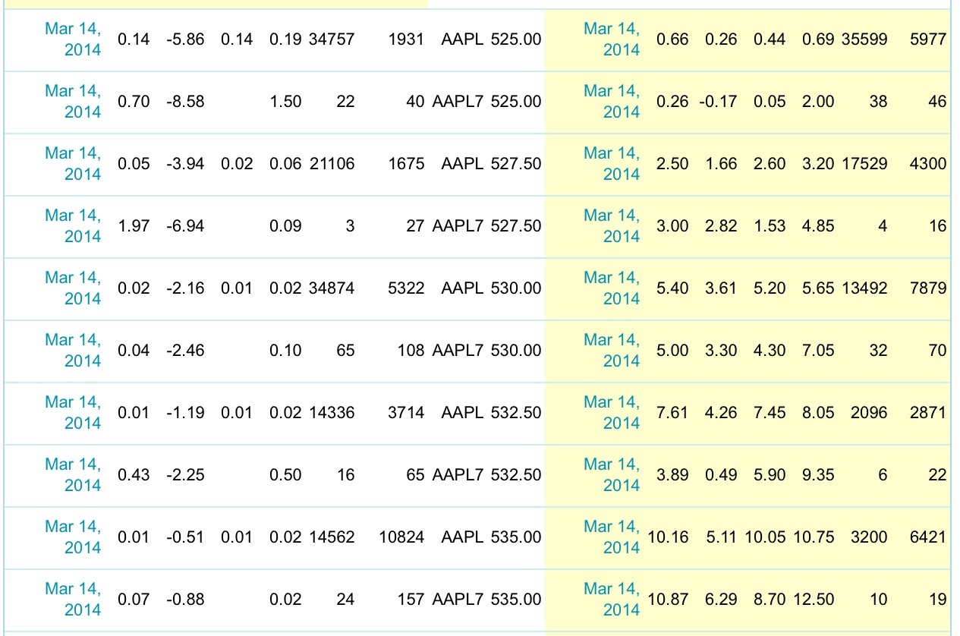Image resolution: width=960 pixels, height=636 pixels.
Task: Click the 6421 open interest value
Action: pos(928,537)
